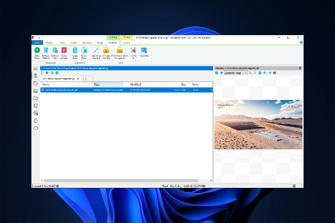The height and width of the screenshot is (223, 335).
Task: Click the Copy Files icon
Action: (x=75, y=50)
